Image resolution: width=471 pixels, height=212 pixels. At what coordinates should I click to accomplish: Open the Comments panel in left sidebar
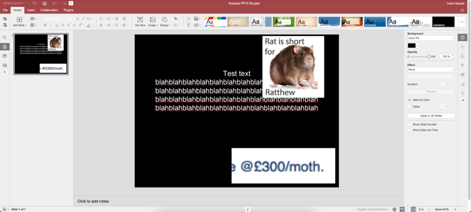(x=5, y=56)
